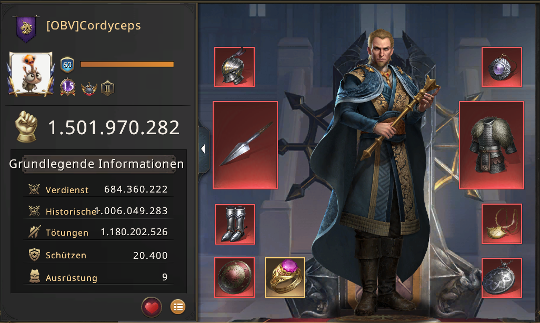Open the orange list details button
Viewport: 540px width, 323px height.
tap(178, 307)
